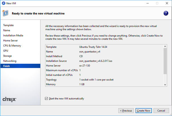Image resolution: width=172 pixels, height=116 pixels.
Task: Toggle Start the new VM automatically checkbox
Action: (46, 98)
